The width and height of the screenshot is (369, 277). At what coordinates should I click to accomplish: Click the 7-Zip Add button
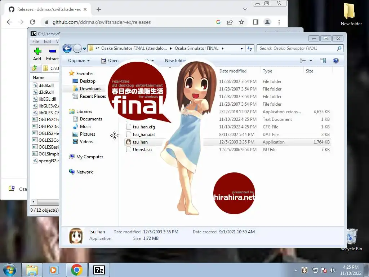coord(37,54)
